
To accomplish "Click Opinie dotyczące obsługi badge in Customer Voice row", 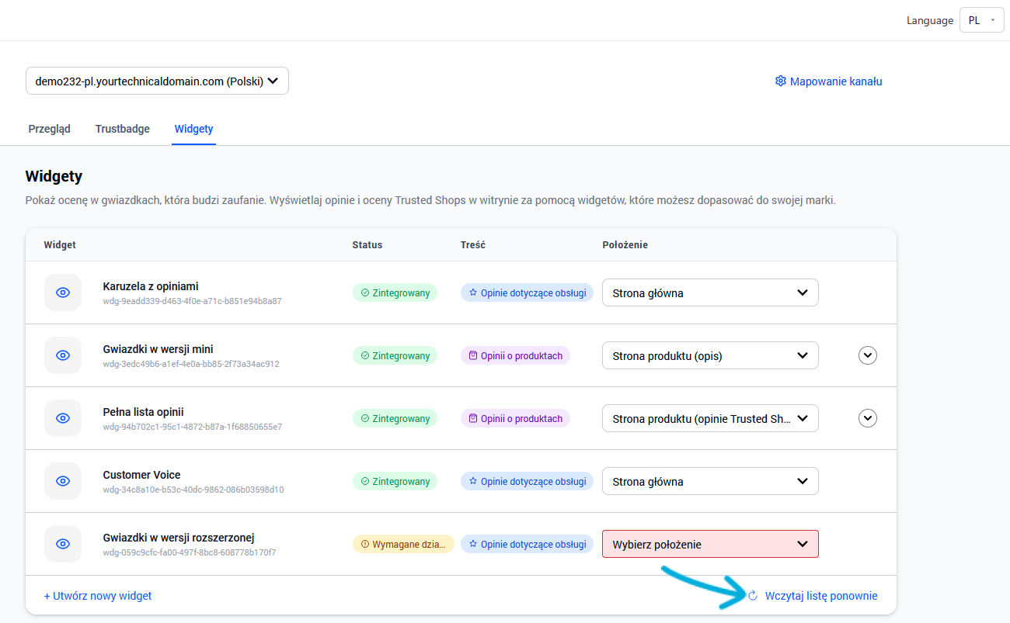I will coord(527,481).
